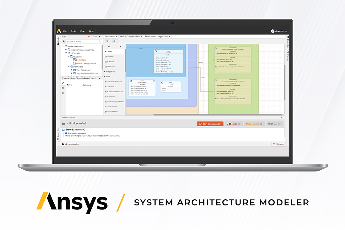345x230 pixels.
Task: Select the Data Type tool
Action: pyautogui.click(x=112, y=66)
